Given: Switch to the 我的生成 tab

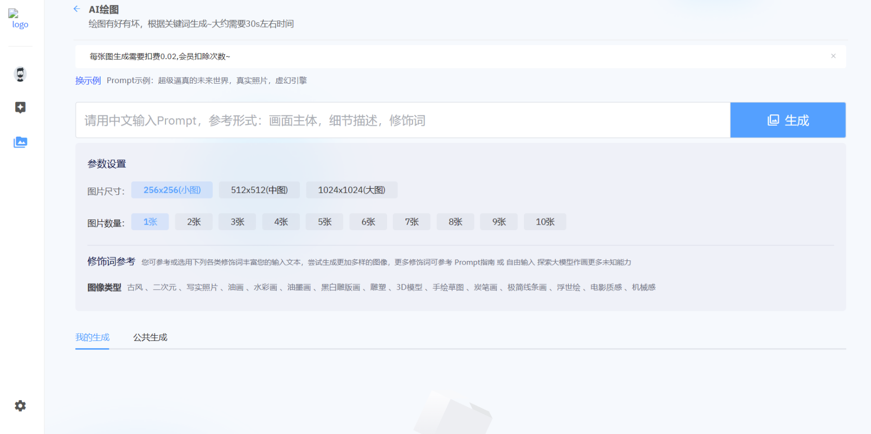Looking at the screenshot, I should 92,337.
